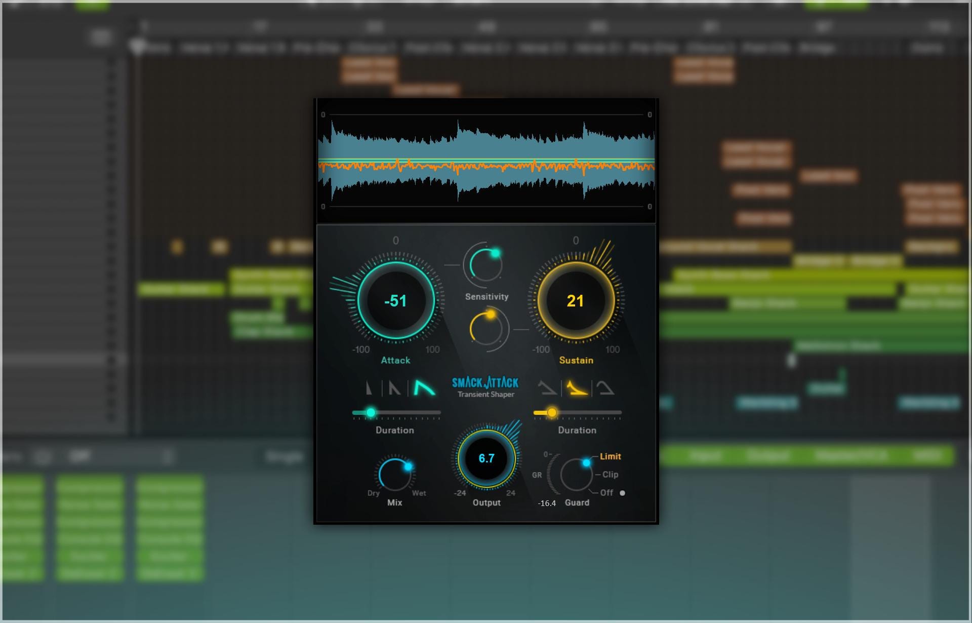
Task: Click the -16.4 gain reduction readout
Action: coord(547,503)
